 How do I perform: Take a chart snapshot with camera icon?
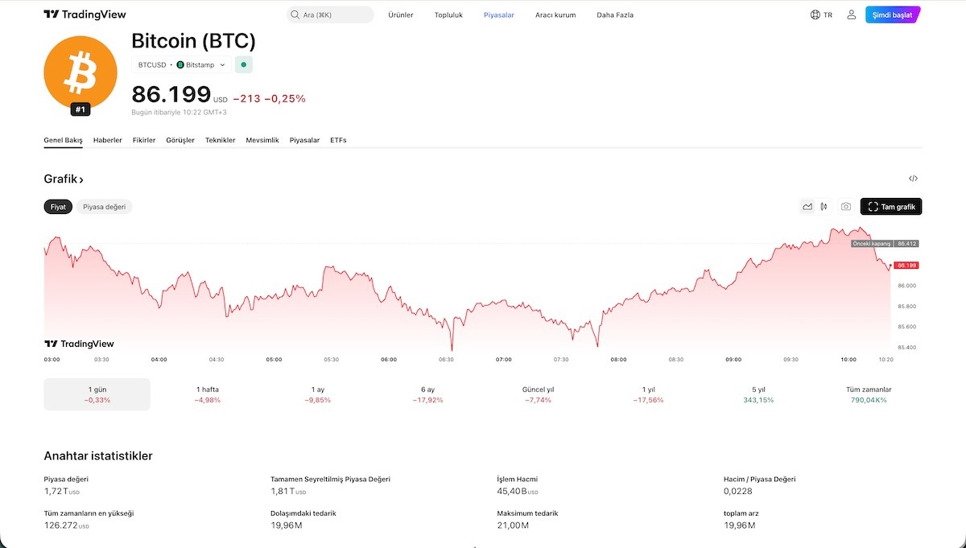pos(845,206)
